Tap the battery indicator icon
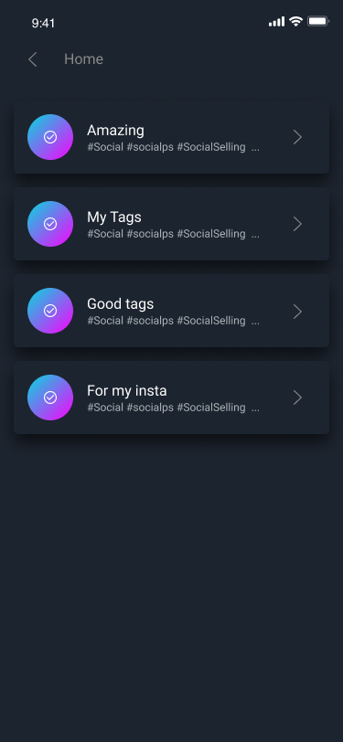The width and height of the screenshot is (343, 742). 318,21
